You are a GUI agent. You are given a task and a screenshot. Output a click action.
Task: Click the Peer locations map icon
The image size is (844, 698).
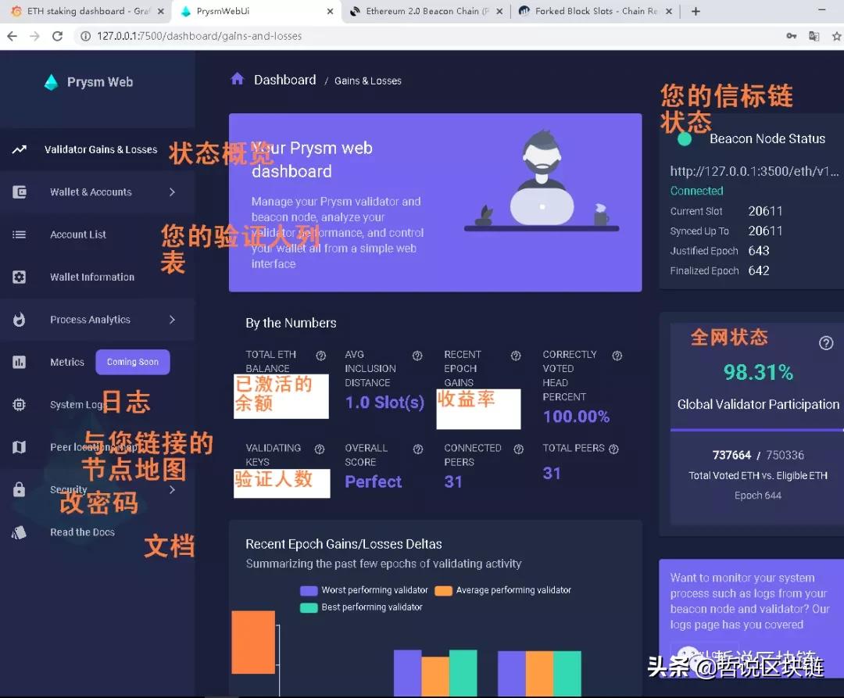(20, 447)
